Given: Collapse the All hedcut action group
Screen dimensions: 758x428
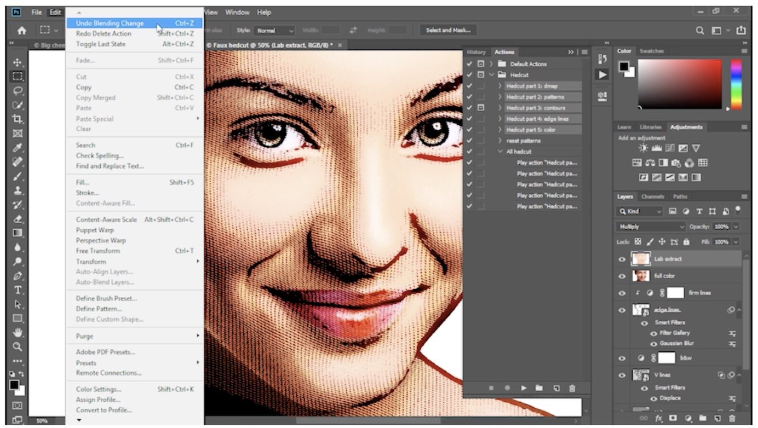Looking at the screenshot, I should click(500, 151).
